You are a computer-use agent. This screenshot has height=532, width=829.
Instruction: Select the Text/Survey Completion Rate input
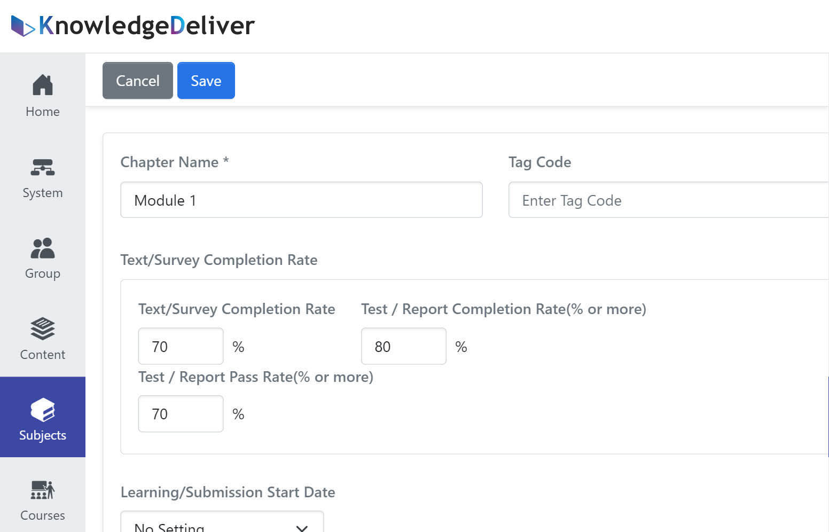point(181,346)
